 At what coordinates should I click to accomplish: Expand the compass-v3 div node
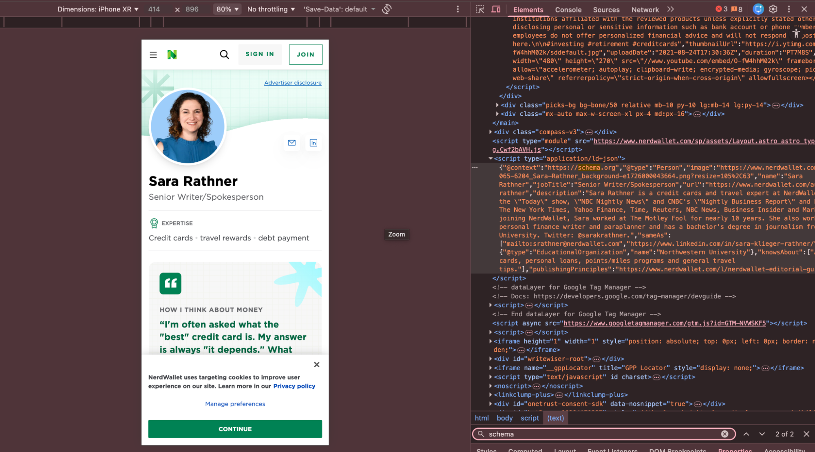pyautogui.click(x=490, y=132)
